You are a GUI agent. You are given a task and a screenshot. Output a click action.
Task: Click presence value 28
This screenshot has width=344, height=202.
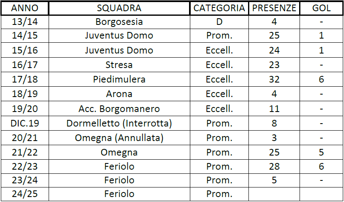[274, 167]
